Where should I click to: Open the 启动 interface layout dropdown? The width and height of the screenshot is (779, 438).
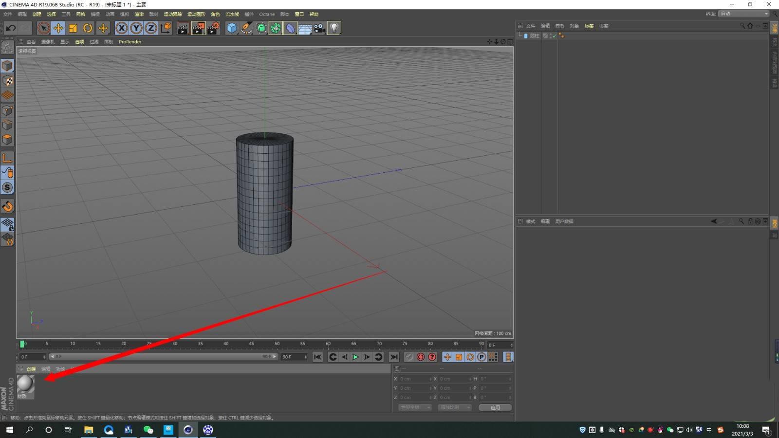[743, 14]
